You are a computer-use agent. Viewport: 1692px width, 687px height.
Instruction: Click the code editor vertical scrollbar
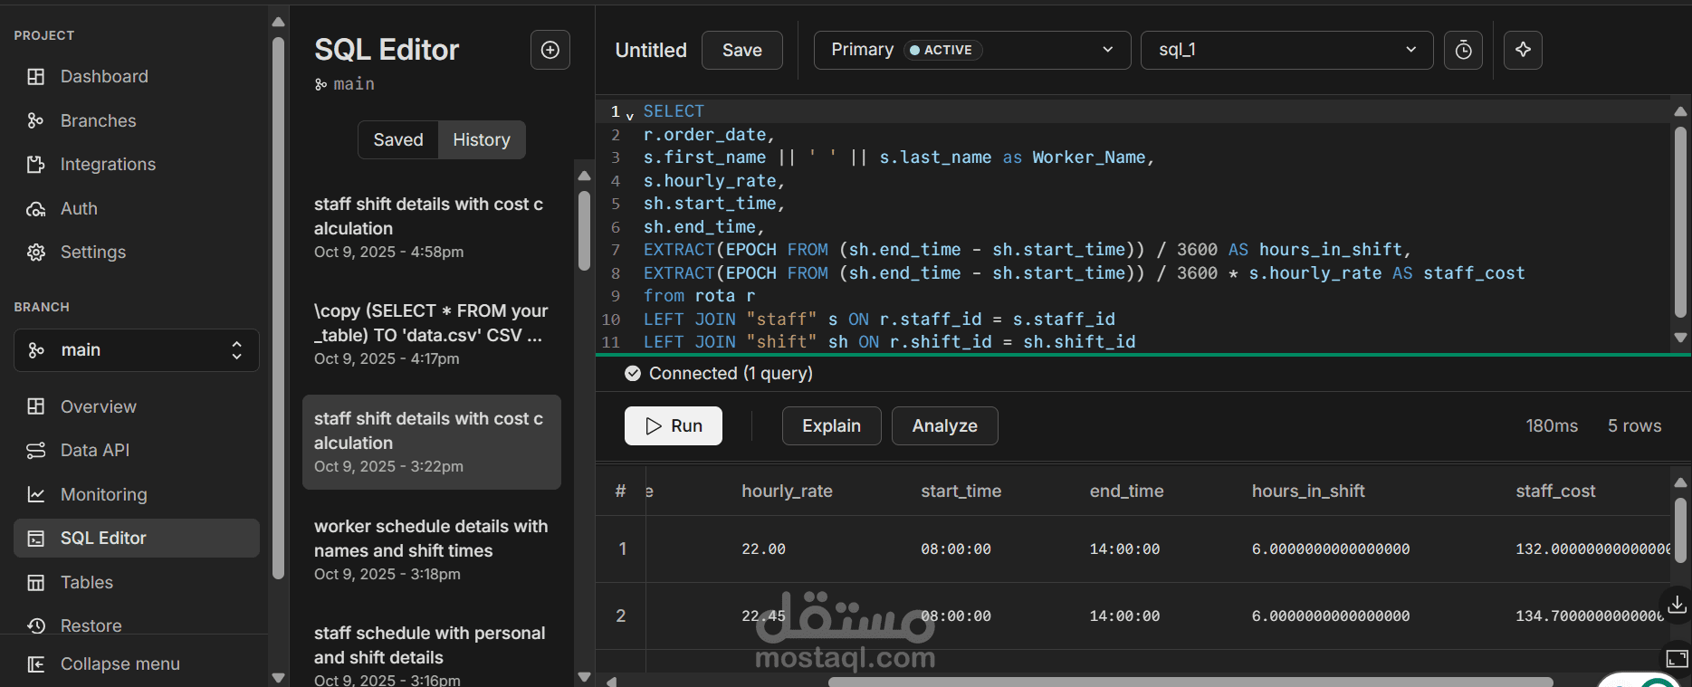pos(1680,223)
